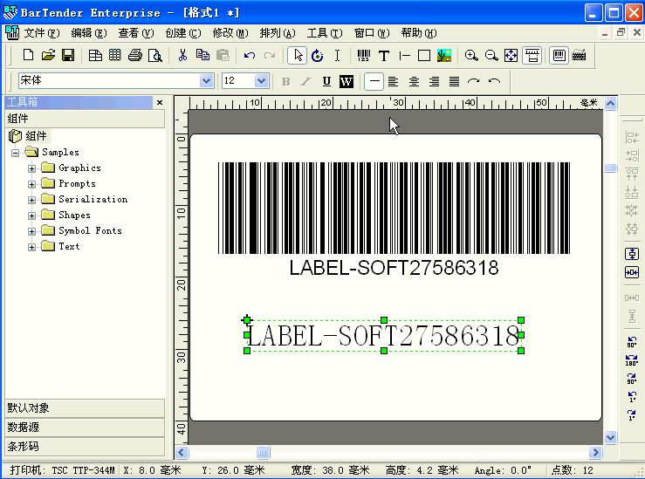Select the line drawing tool
Viewport: 645px width, 479px height.
[404, 55]
